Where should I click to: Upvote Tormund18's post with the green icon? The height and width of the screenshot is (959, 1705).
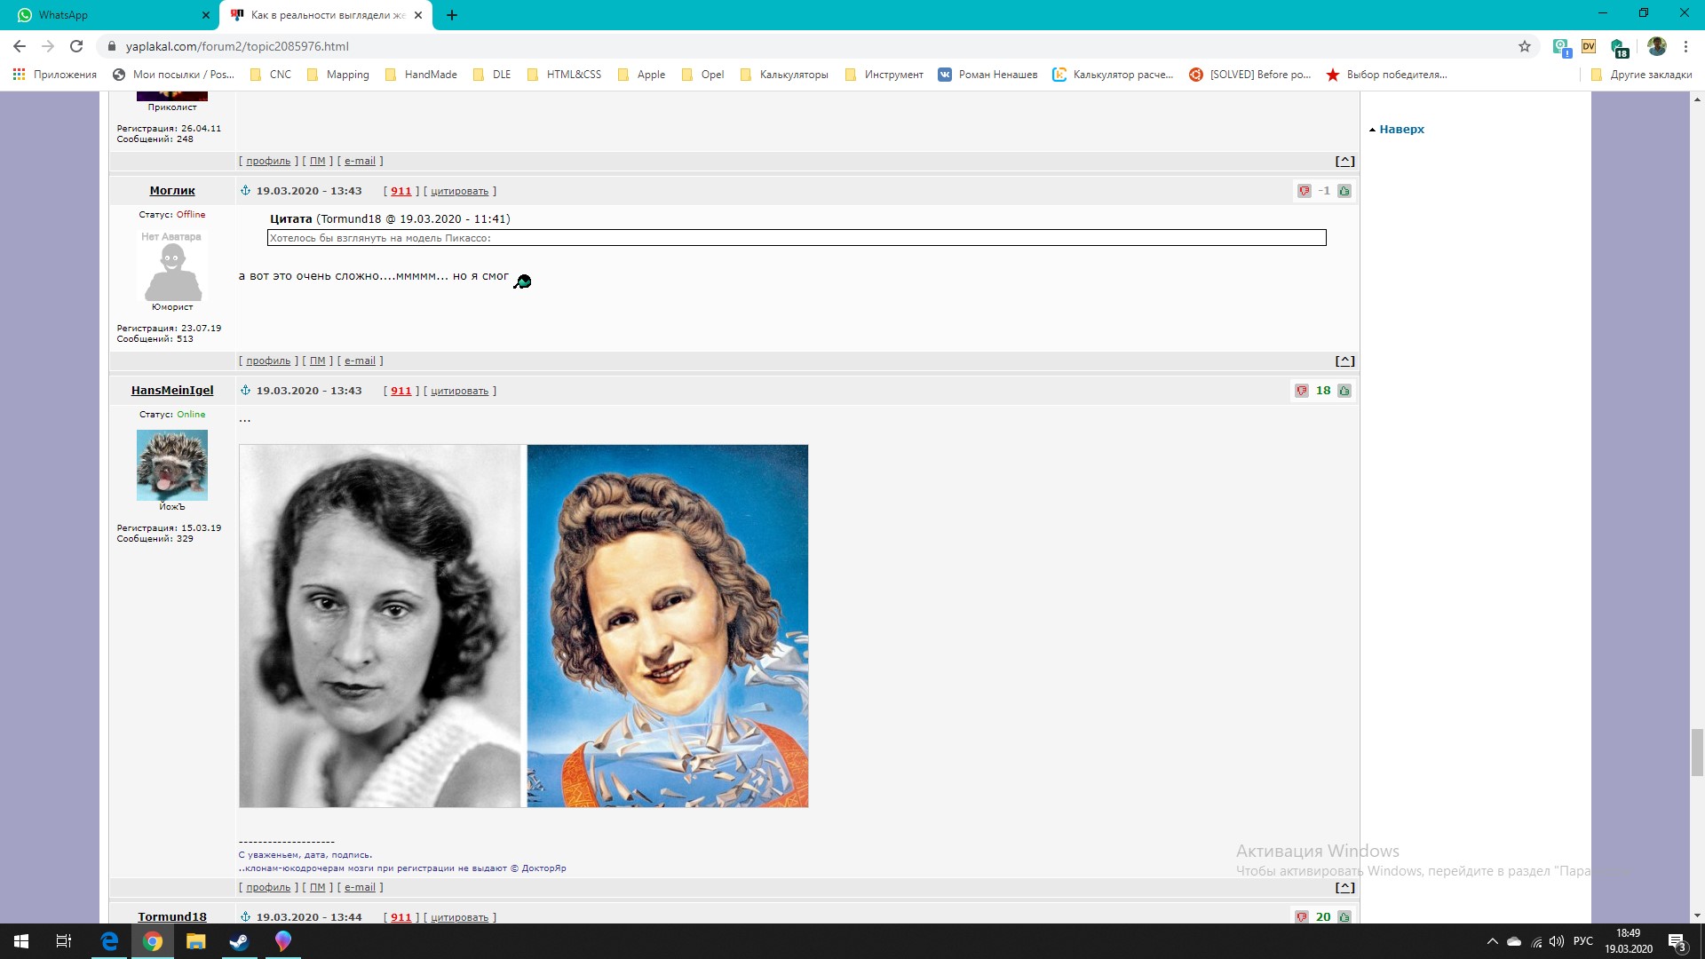1344,917
